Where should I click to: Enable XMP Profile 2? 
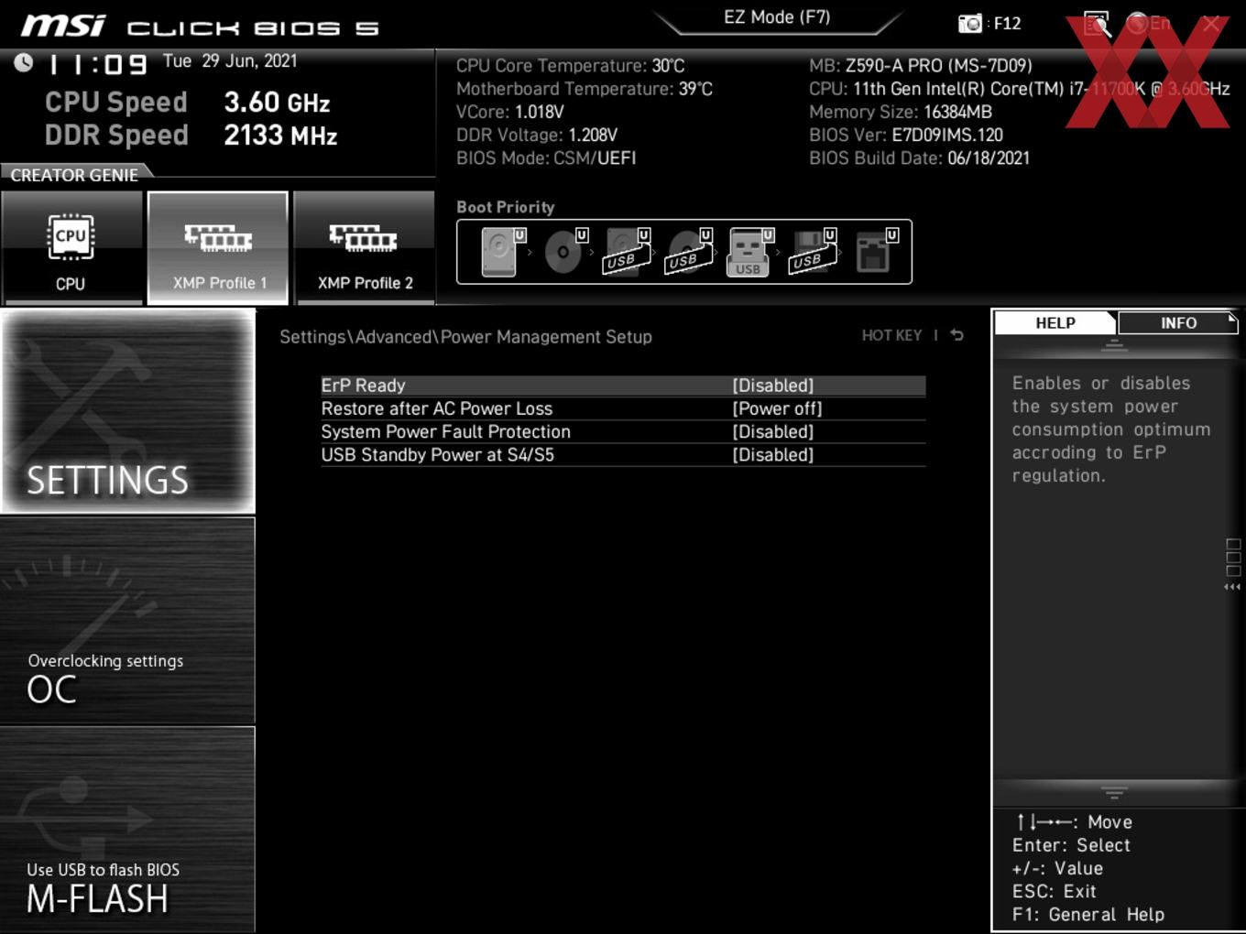(x=365, y=247)
